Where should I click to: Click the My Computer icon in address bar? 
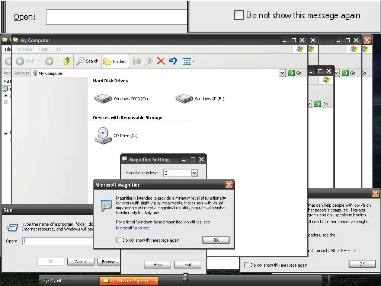coord(35,73)
